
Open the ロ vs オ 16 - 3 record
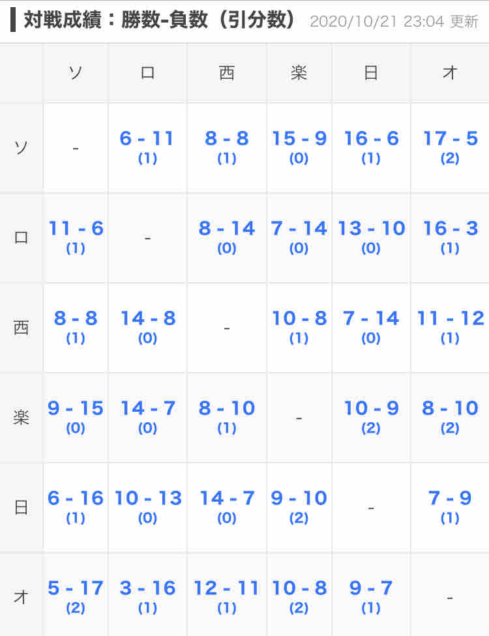pos(450,229)
